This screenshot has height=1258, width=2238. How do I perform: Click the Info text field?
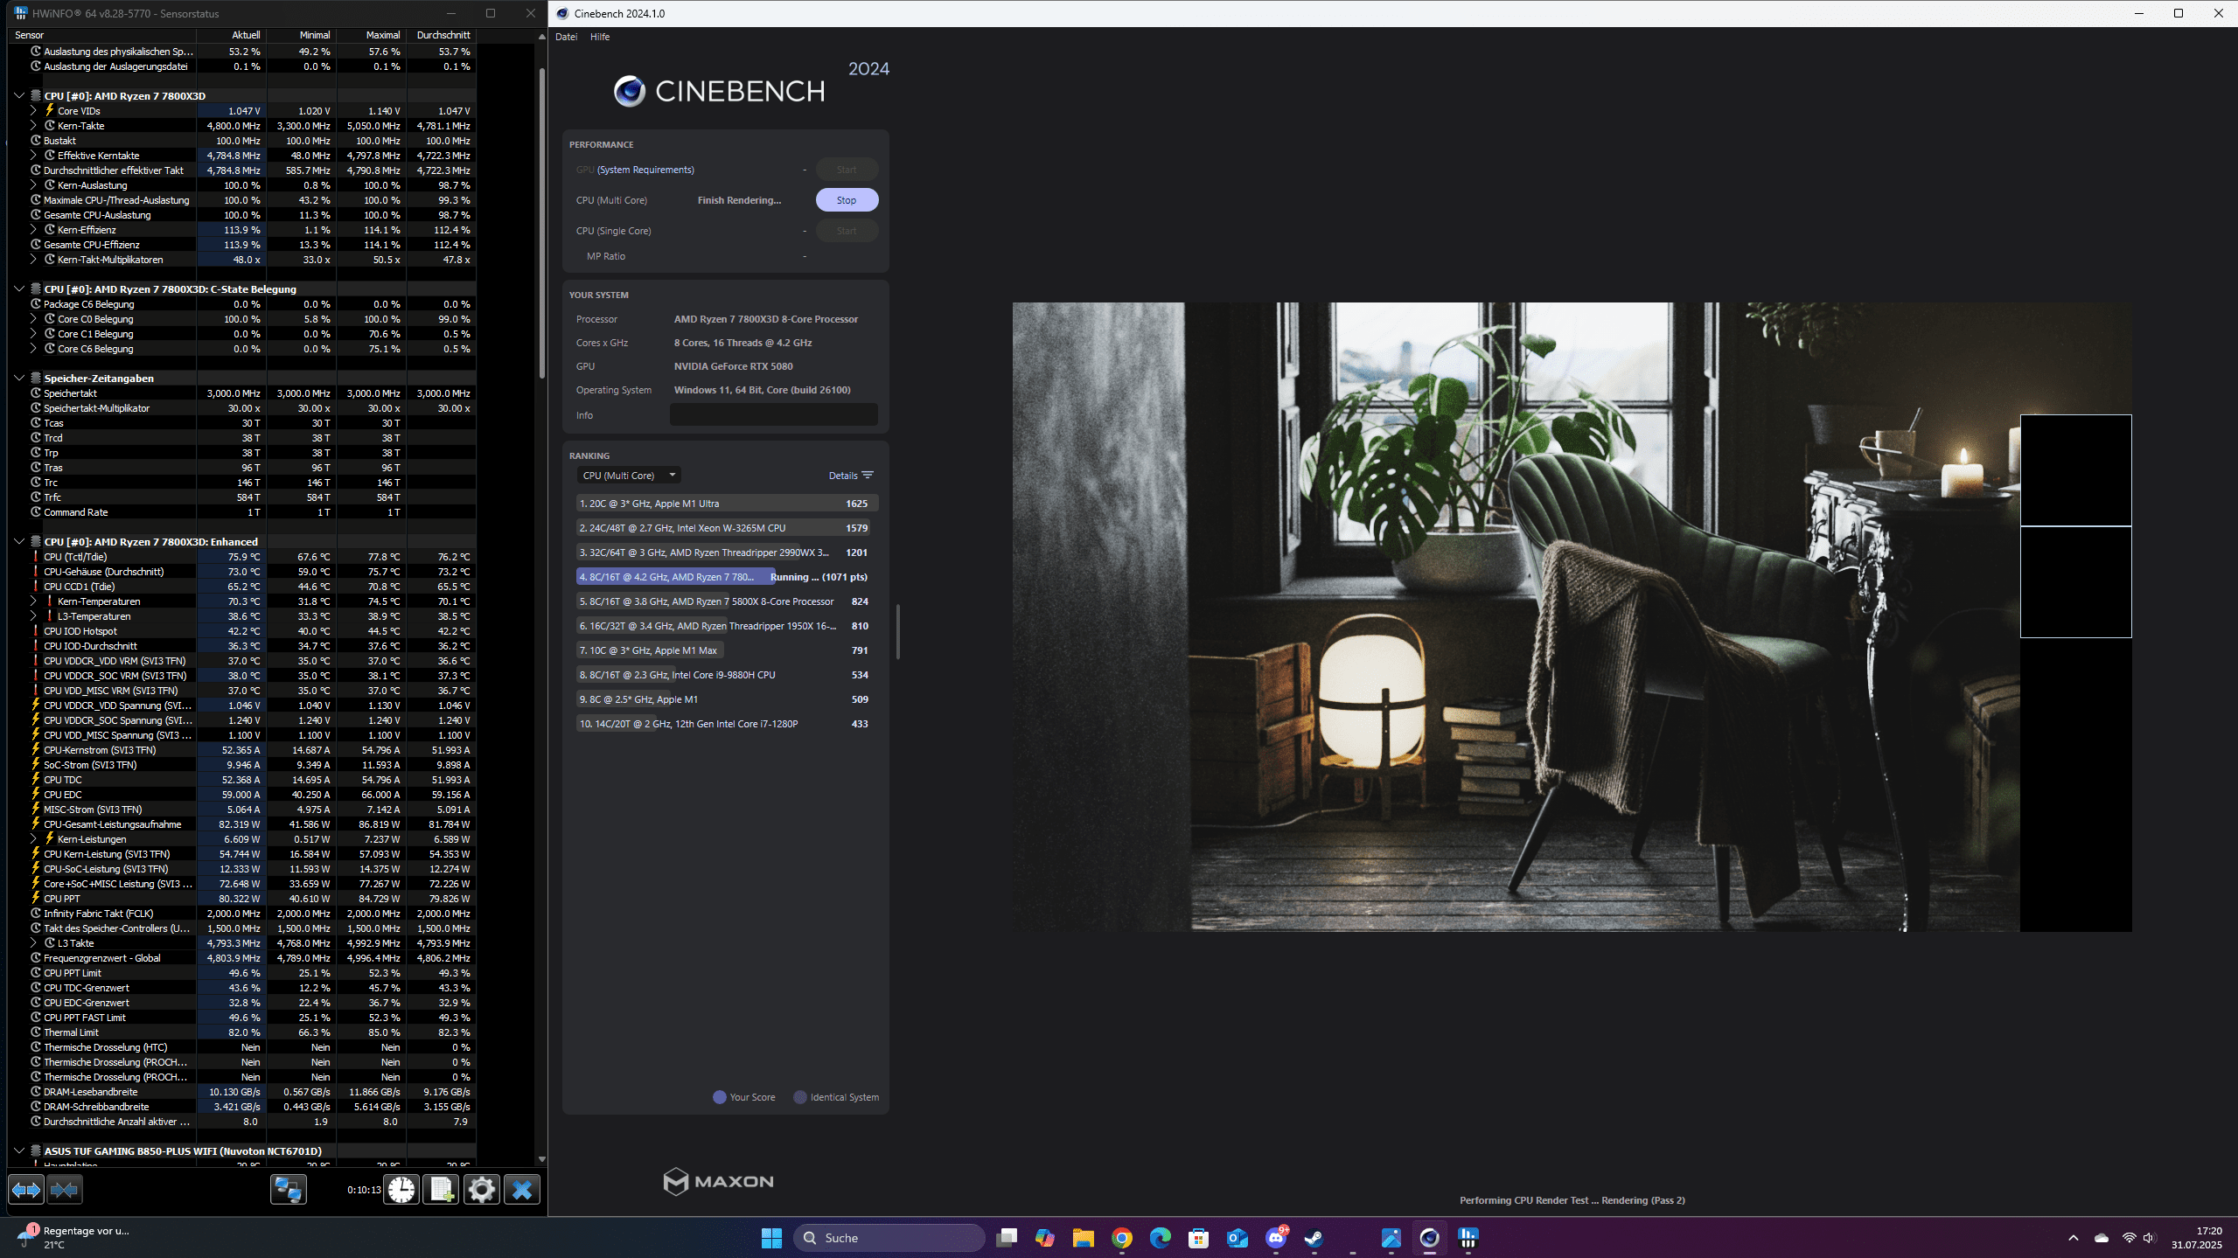tap(773, 415)
